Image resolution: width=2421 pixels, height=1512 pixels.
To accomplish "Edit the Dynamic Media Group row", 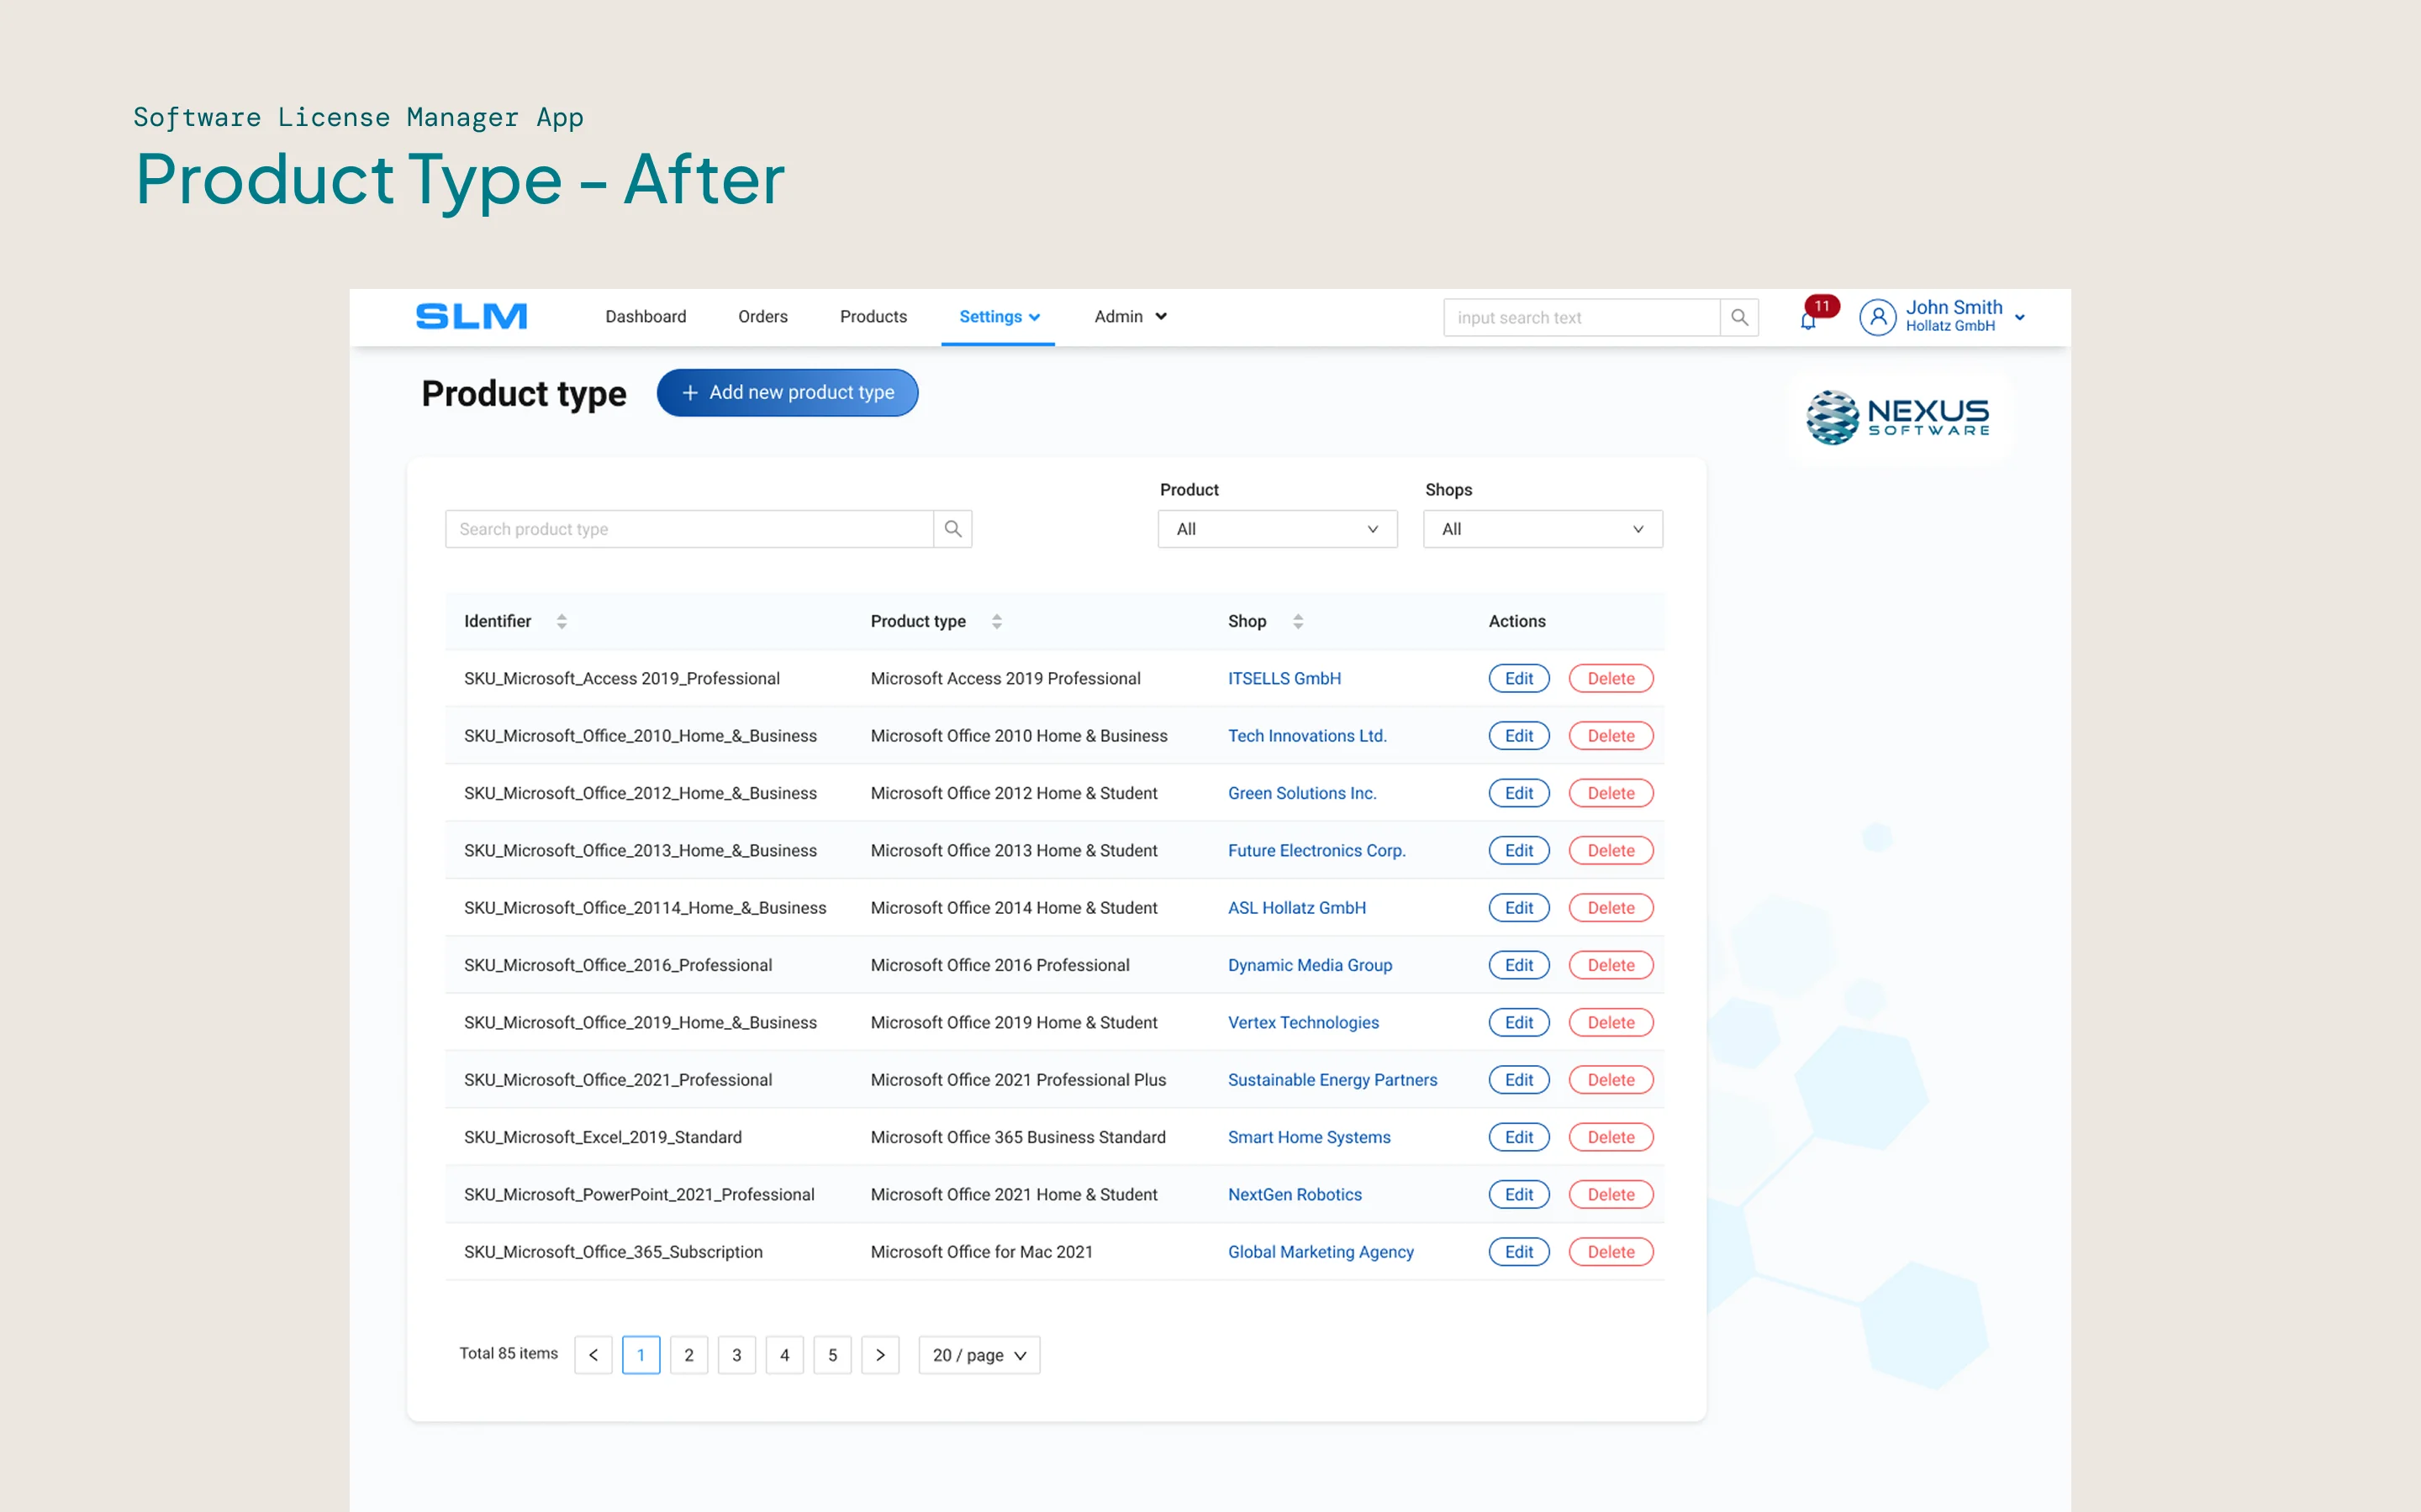I will point(1519,965).
